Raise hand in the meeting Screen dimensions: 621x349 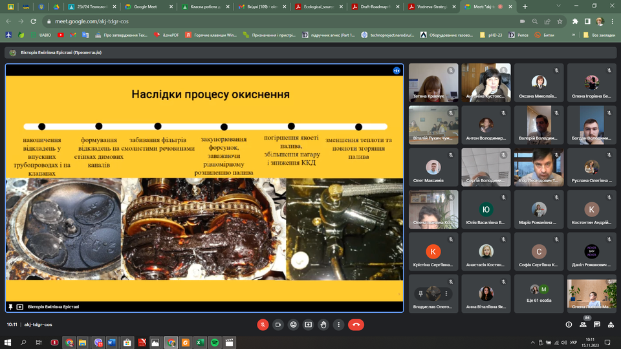323,324
